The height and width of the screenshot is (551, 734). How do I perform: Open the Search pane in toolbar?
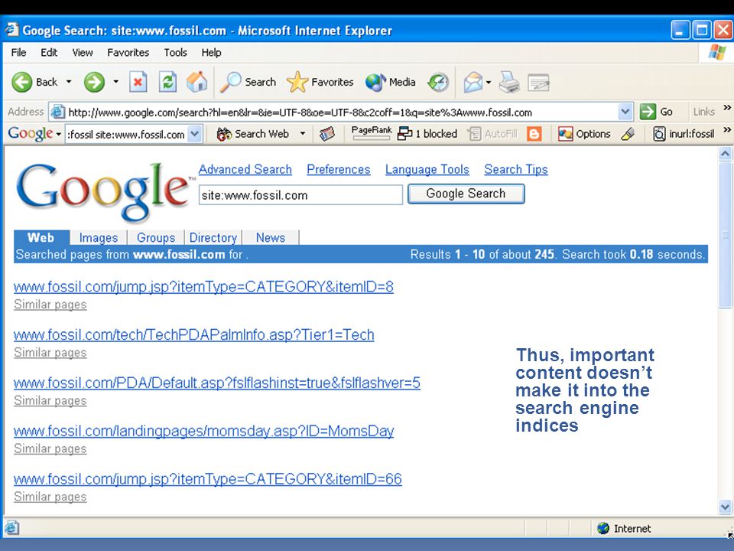click(248, 82)
